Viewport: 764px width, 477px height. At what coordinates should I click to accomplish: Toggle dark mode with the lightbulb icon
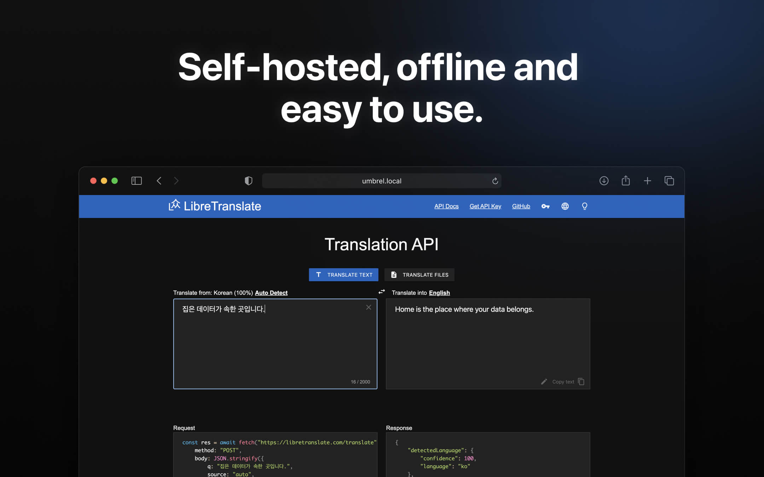[584, 206]
